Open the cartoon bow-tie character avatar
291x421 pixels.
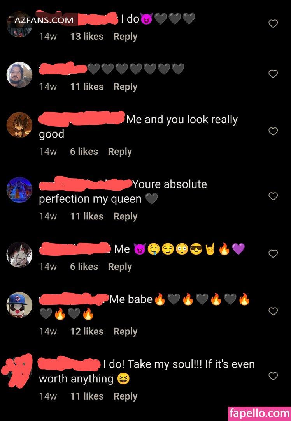(19, 125)
